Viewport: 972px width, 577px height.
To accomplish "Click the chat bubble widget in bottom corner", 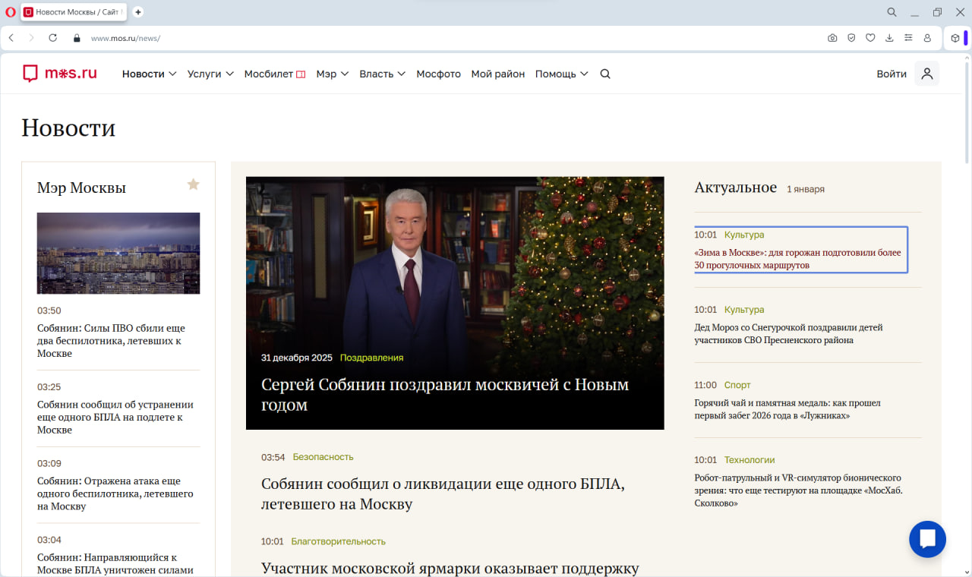I will click(x=927, y=539).
